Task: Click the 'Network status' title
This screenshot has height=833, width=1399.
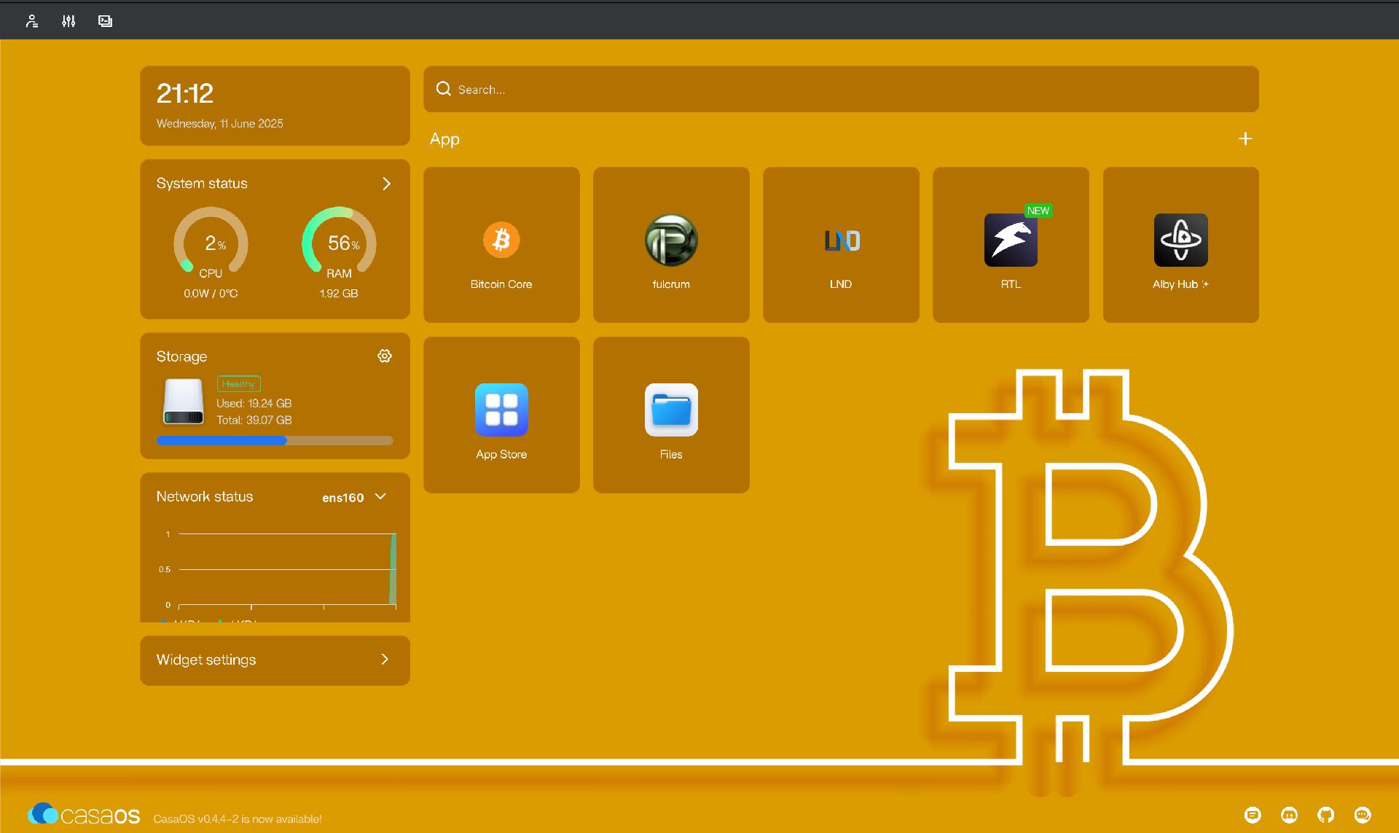Action: (x=205, y=496)
